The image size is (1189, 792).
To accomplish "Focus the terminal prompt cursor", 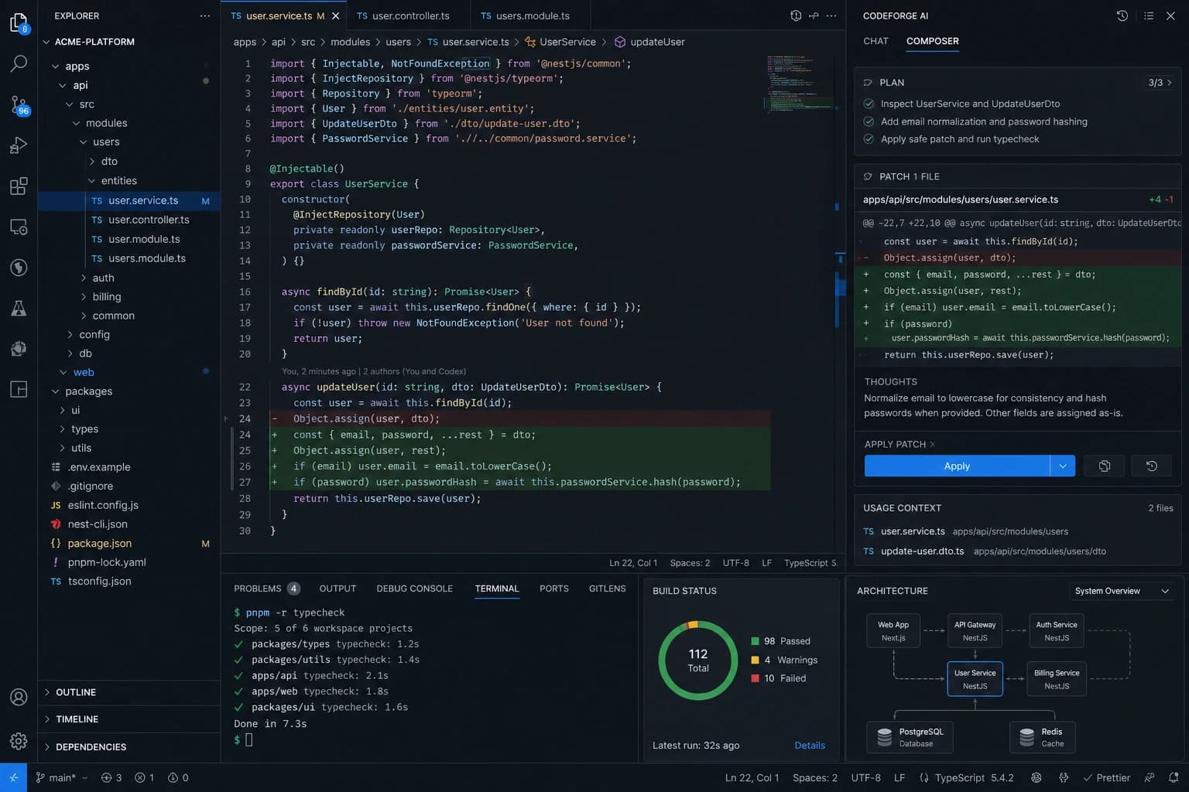I will 248,740.
